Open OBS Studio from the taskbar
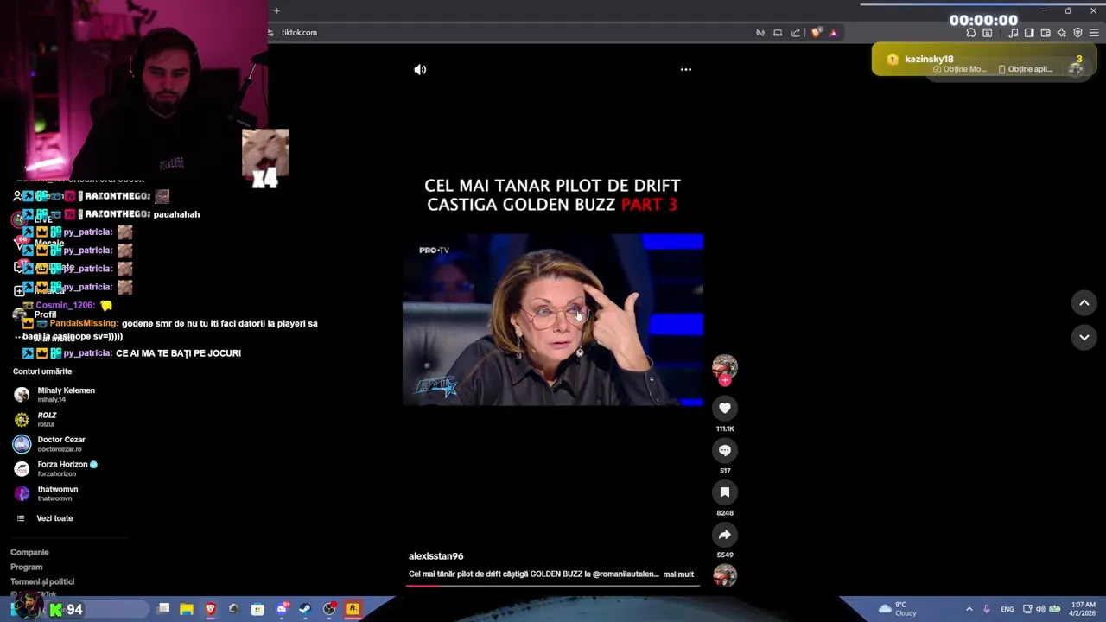Screen dimensions: 1106x622 tap(329, 609)
